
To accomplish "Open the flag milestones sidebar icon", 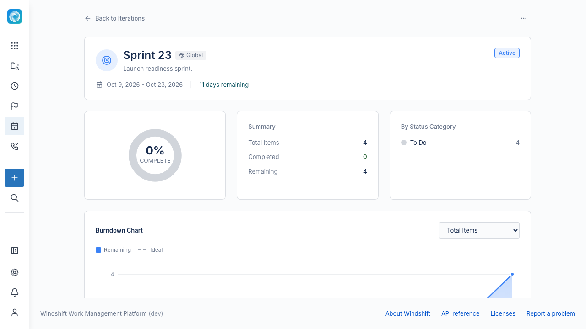I will (x=15, y=106).
